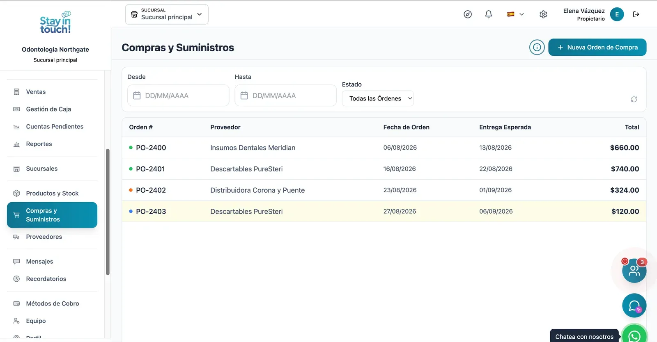Click the Stay in touch logo
Image resolution: width=657 pixels, height=342 pixels.
pos(55,23)
